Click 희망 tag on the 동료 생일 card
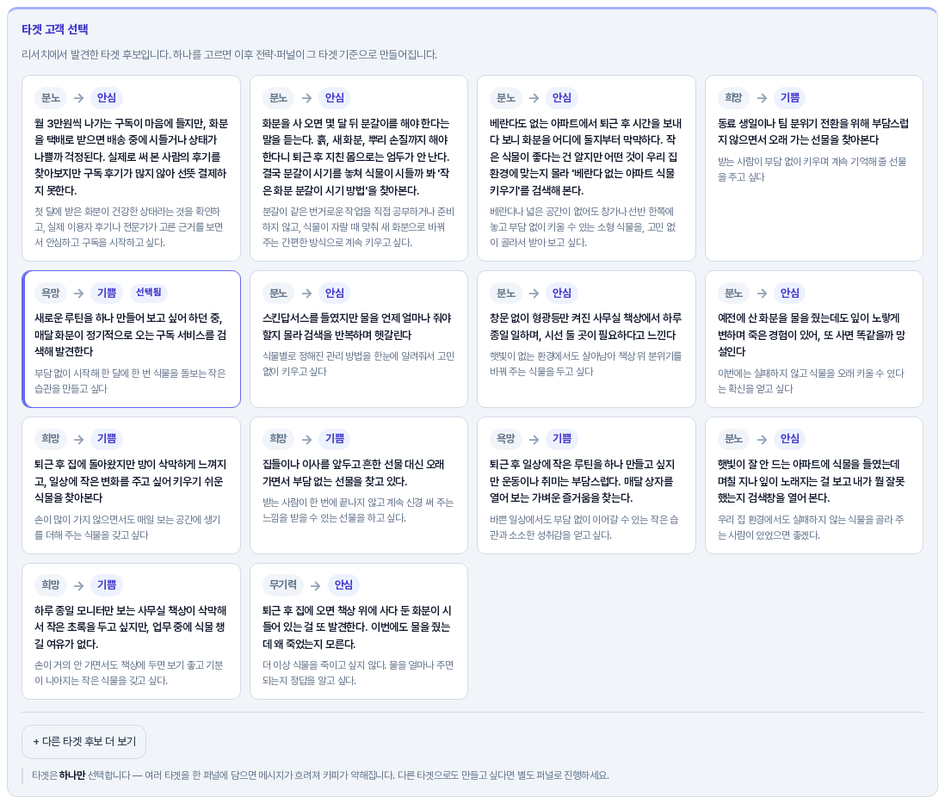The width and height of the screenshot is (945, 803). [x=733, y=97]
